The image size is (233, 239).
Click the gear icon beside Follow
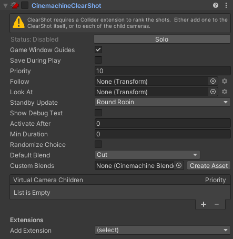tap(225, 81)
